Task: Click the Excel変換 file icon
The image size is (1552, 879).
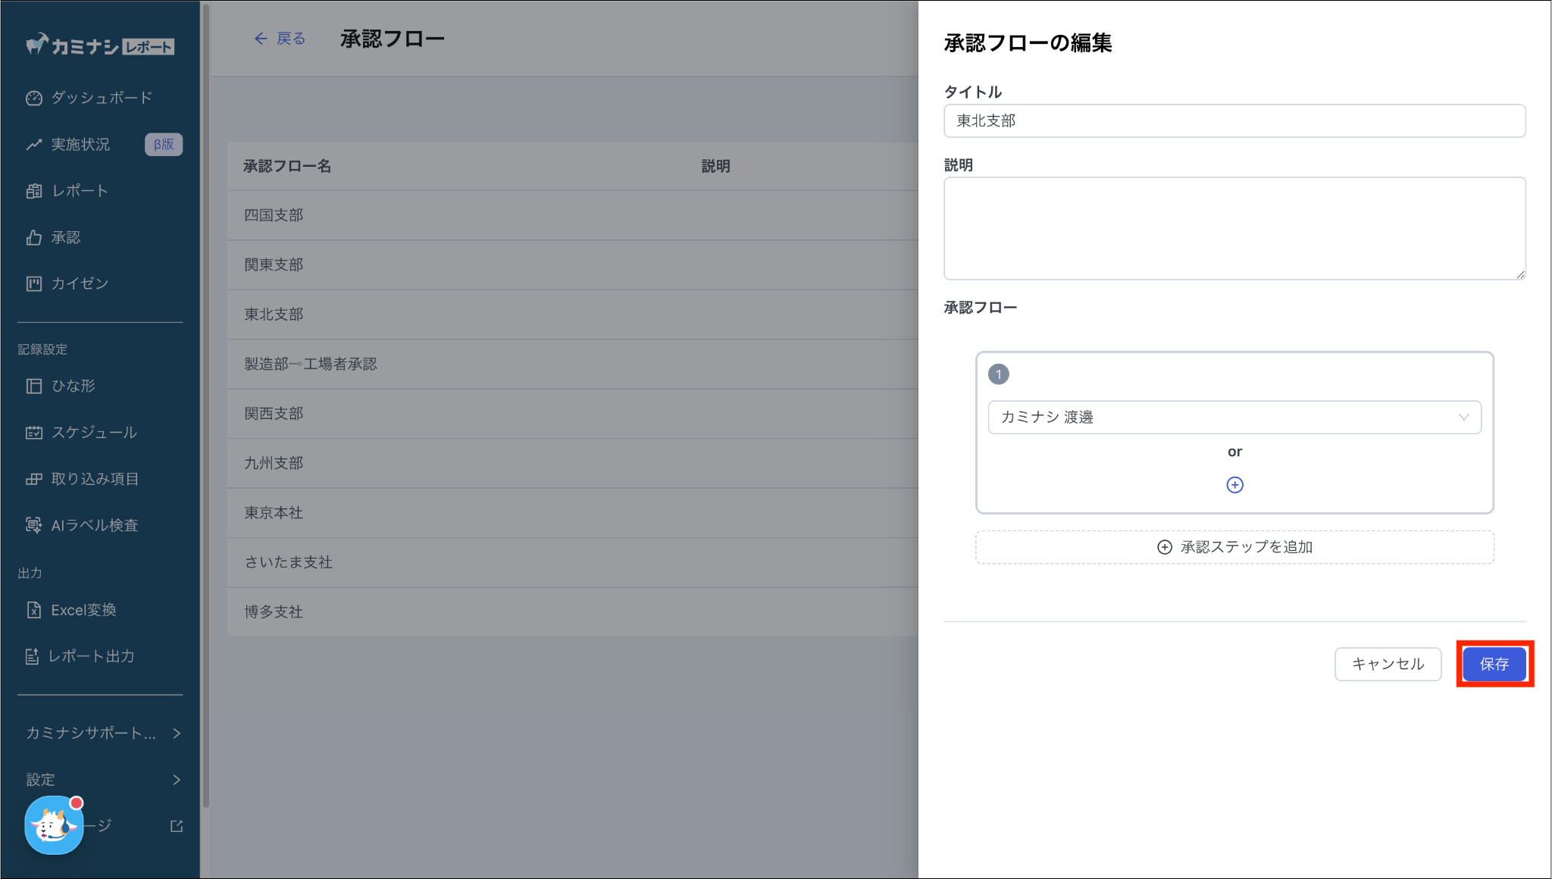Action: pos(33,610)
